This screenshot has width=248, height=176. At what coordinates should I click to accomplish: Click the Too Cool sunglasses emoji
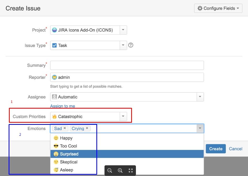coord(56,146)
